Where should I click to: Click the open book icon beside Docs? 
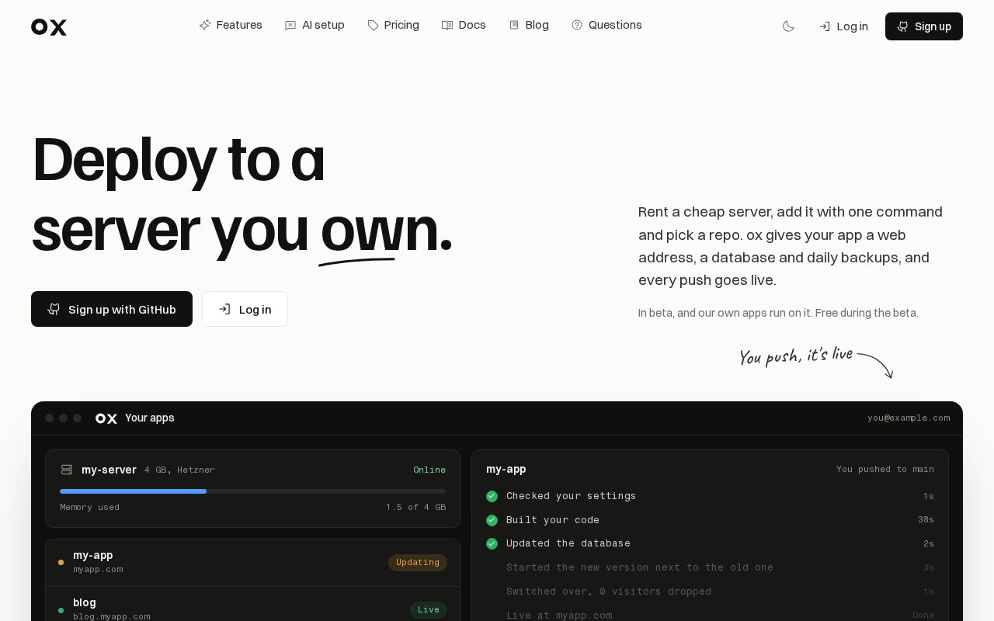447,25
